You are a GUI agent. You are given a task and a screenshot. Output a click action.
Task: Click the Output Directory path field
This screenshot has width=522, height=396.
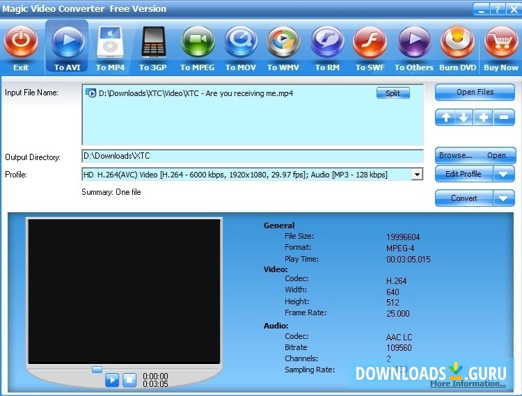pyautogui.click(x=253, y=156)
